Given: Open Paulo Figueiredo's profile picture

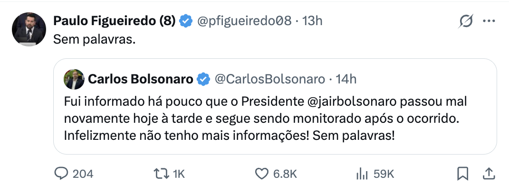Looking at the screenshot, I should [29, 29].
